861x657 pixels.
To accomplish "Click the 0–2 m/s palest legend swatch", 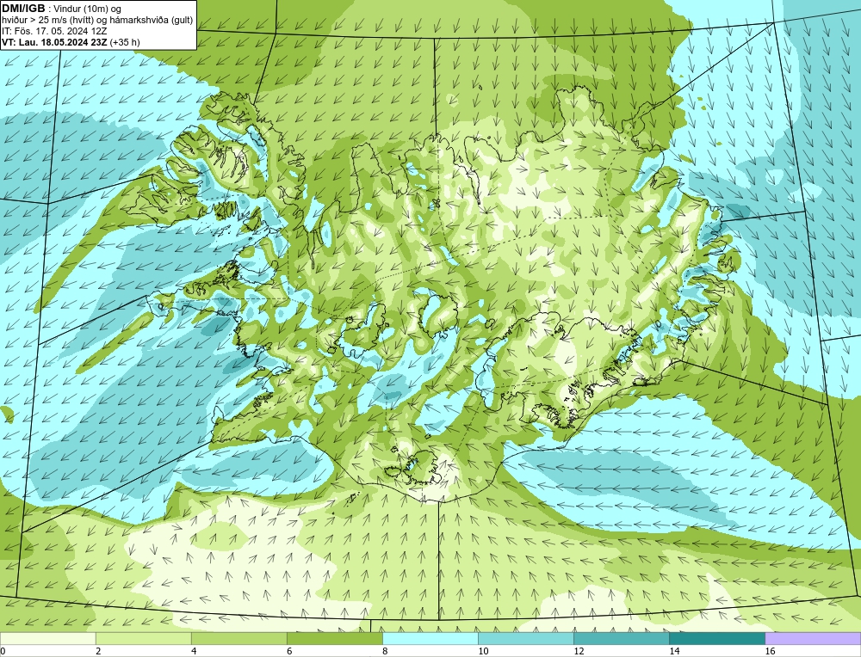I will pyautogui.click(x=48, y=638).
